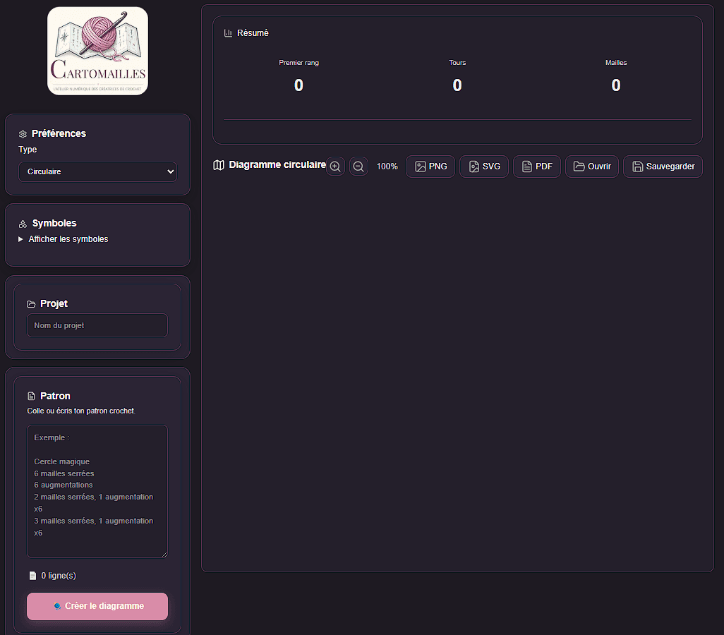Export the diagram as PNG
The width and height of the screenshot is (724, 635).
coord(430,167)
